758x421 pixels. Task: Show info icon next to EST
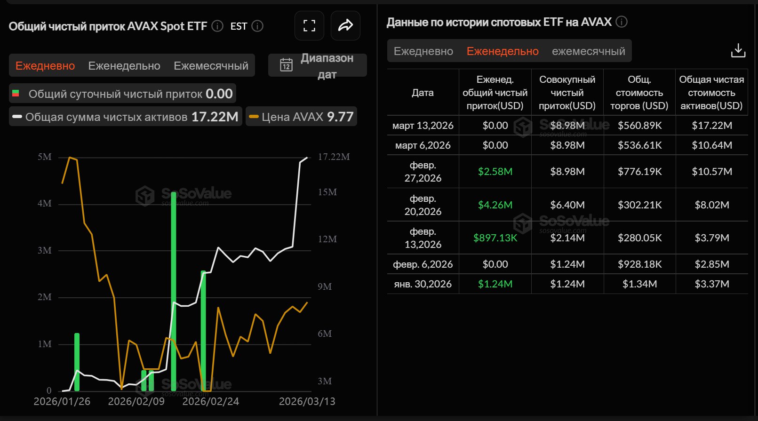[257, 26]
